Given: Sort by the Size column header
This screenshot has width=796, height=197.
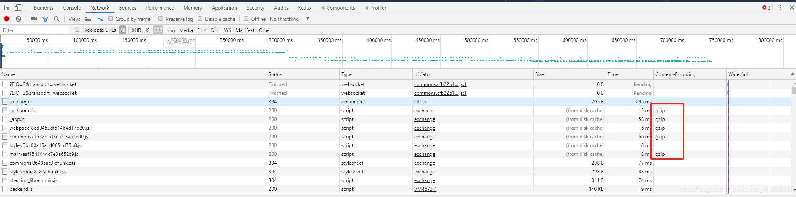Looking at the screenshot, I should pos(569,74).
